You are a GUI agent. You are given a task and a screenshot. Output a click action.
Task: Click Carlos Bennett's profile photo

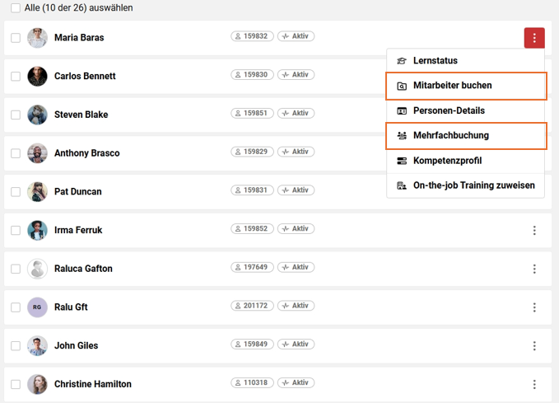pyautogui.click(x=37, y=77)
